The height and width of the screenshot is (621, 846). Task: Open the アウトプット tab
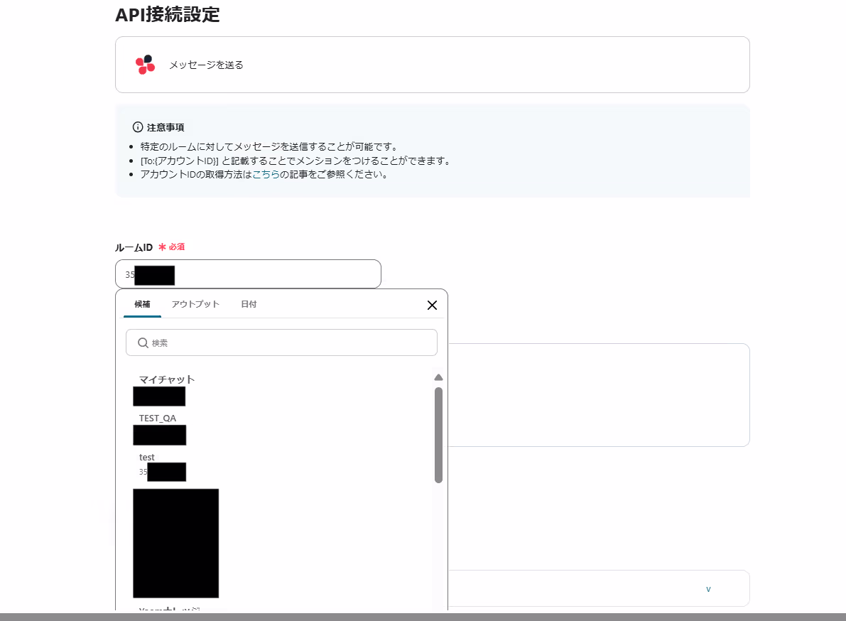coord(195,304)
